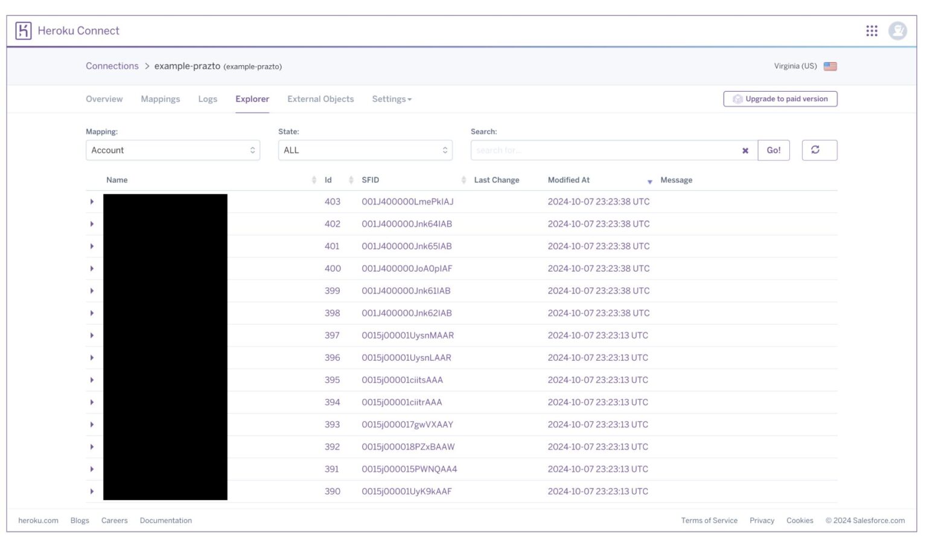Image resolution: width=927 pixels, height=543 pixels.
Task: Open the app grid launcher icon
Action: point(871,30)
